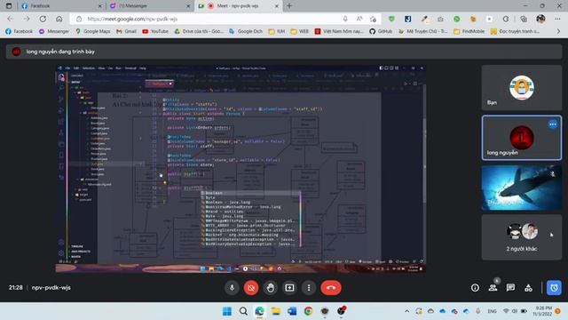Open Messenger bookmark
The width and height of the screenshot is (568, 320).
pyautogui.click(x=53, y=32)
